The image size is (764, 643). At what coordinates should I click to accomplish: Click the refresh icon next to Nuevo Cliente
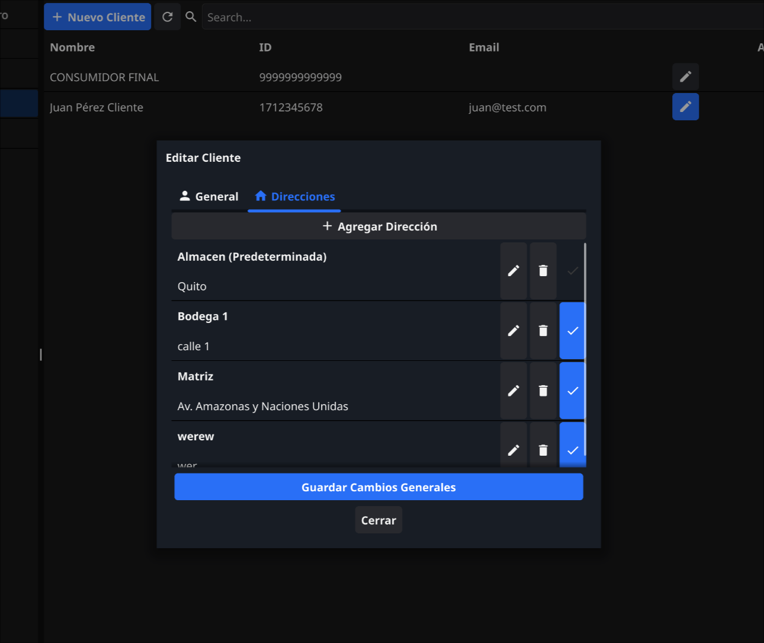click(x=168, y=17)
